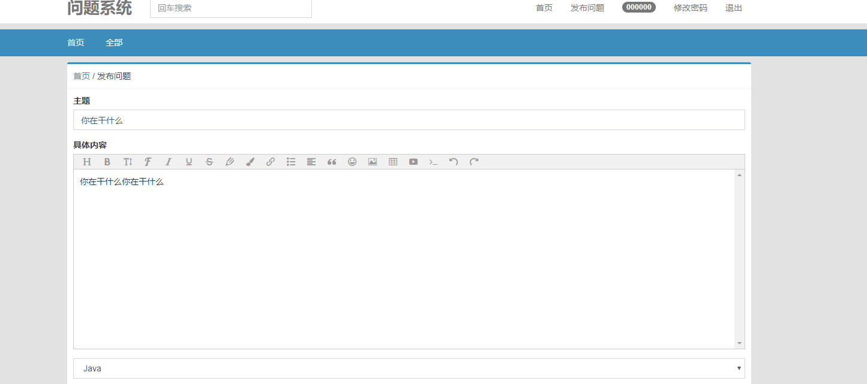Screen dimensions: 867x384
Task: Toggle italic formatting
Action: [x=169, y=162]
